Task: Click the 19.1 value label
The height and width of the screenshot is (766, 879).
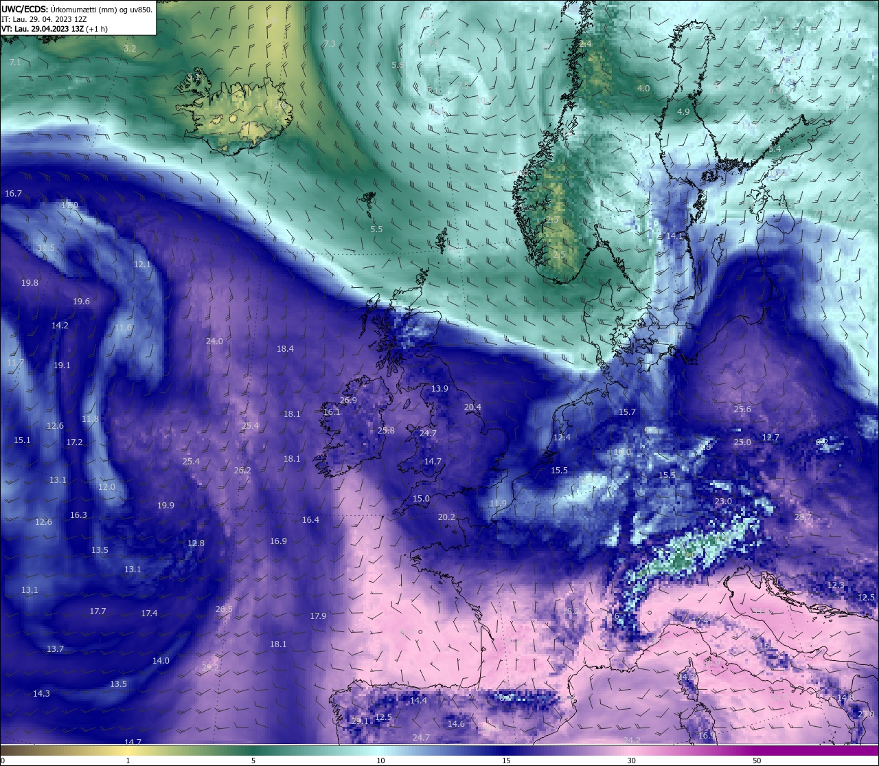Action: coord(62,365)
